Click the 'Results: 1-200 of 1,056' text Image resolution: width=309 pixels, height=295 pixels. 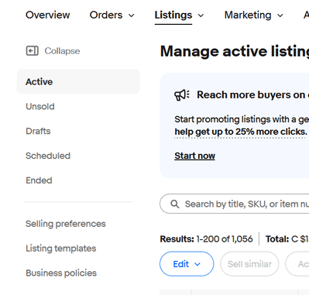206,239
